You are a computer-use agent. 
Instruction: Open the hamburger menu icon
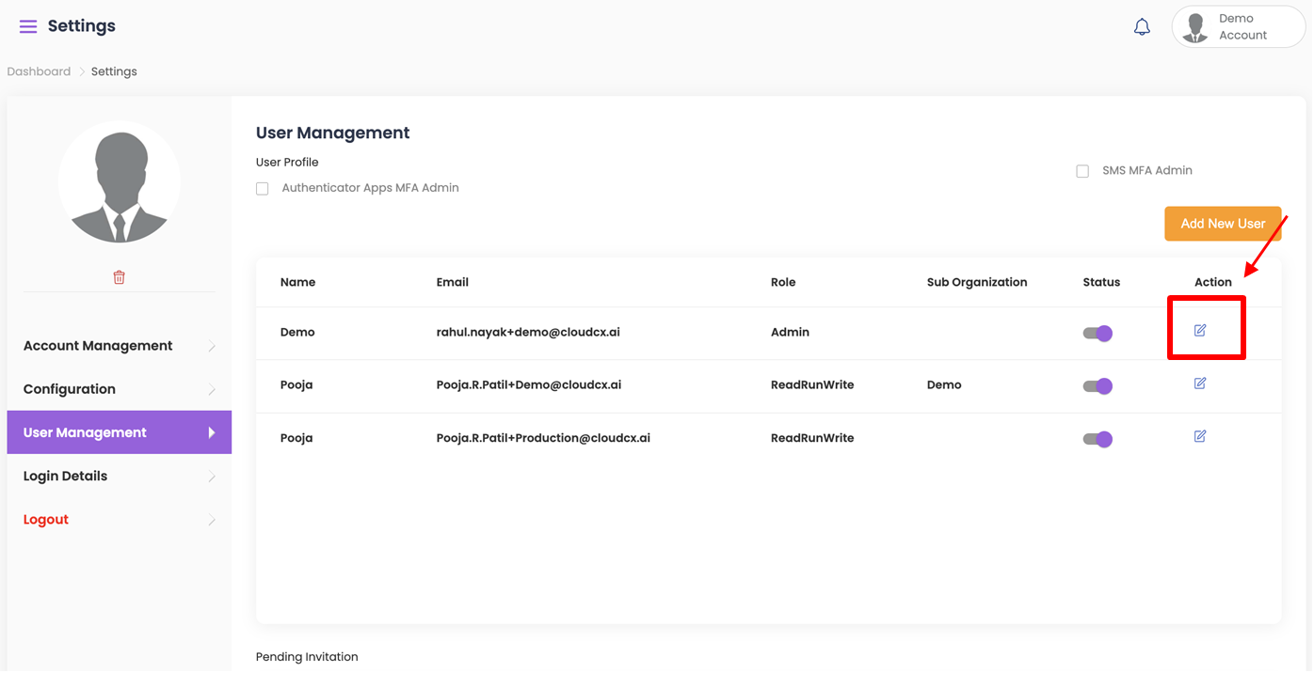click(x=28, y=26)
